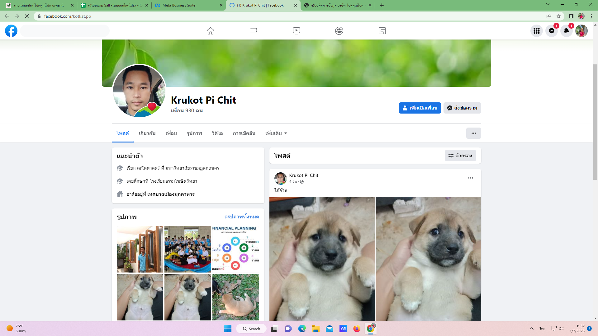598x336 pixels.
Task: Click the Facebook logo
Action: [x=11, y=31]
